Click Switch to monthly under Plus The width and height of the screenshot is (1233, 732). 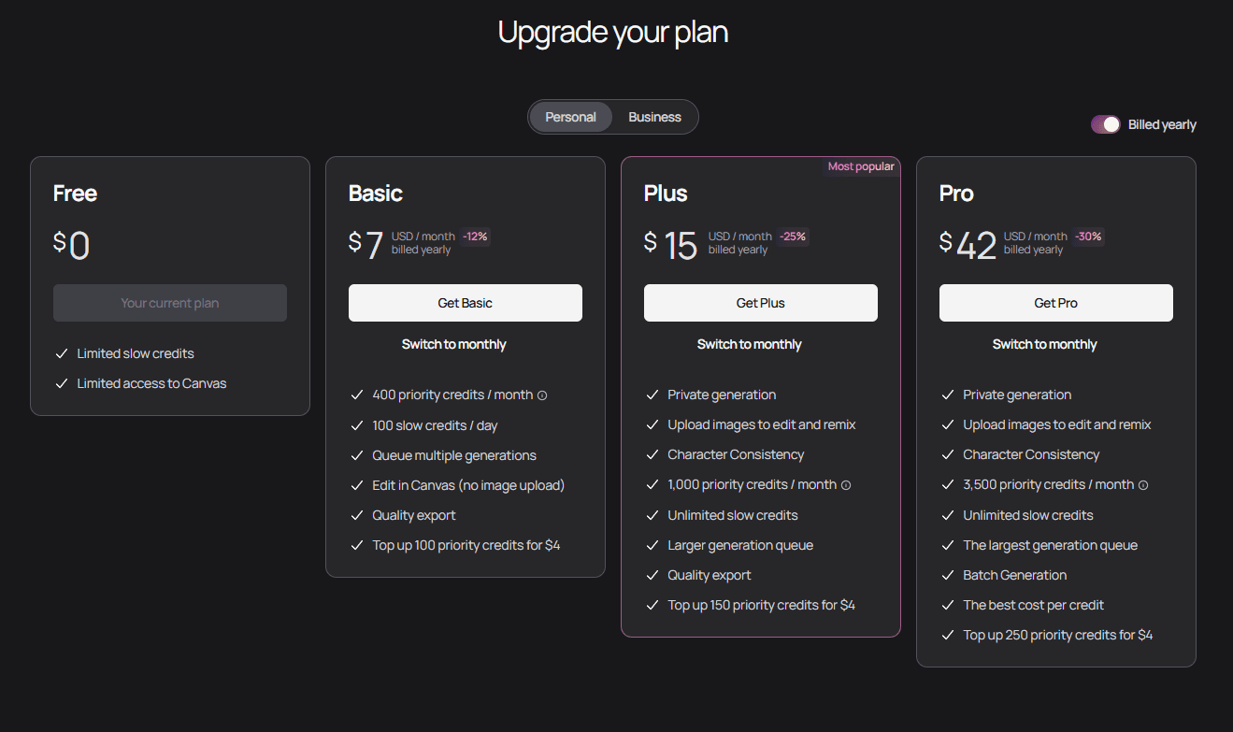[749, 344]
